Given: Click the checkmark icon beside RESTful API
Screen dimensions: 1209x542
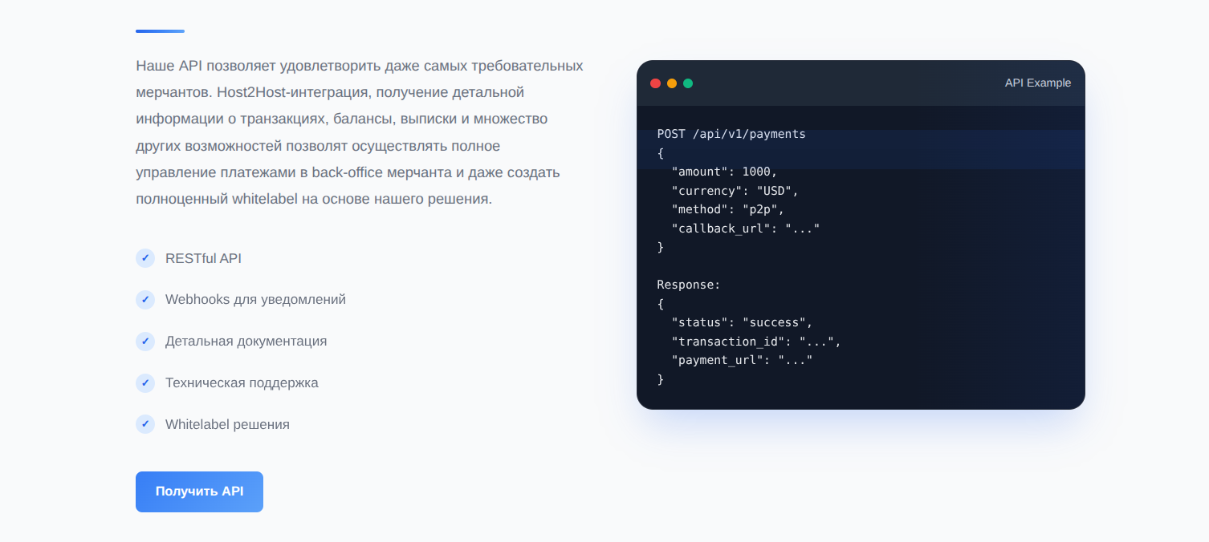Looking at the screenshot, I should click(x=145, y=258).
